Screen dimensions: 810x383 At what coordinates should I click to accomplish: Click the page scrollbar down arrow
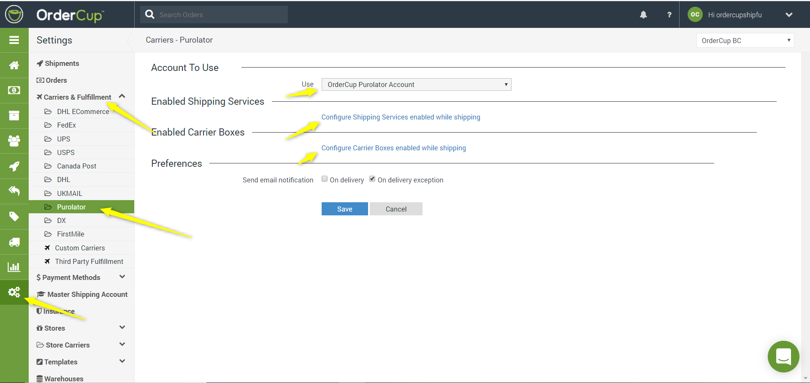click(806, 378)
